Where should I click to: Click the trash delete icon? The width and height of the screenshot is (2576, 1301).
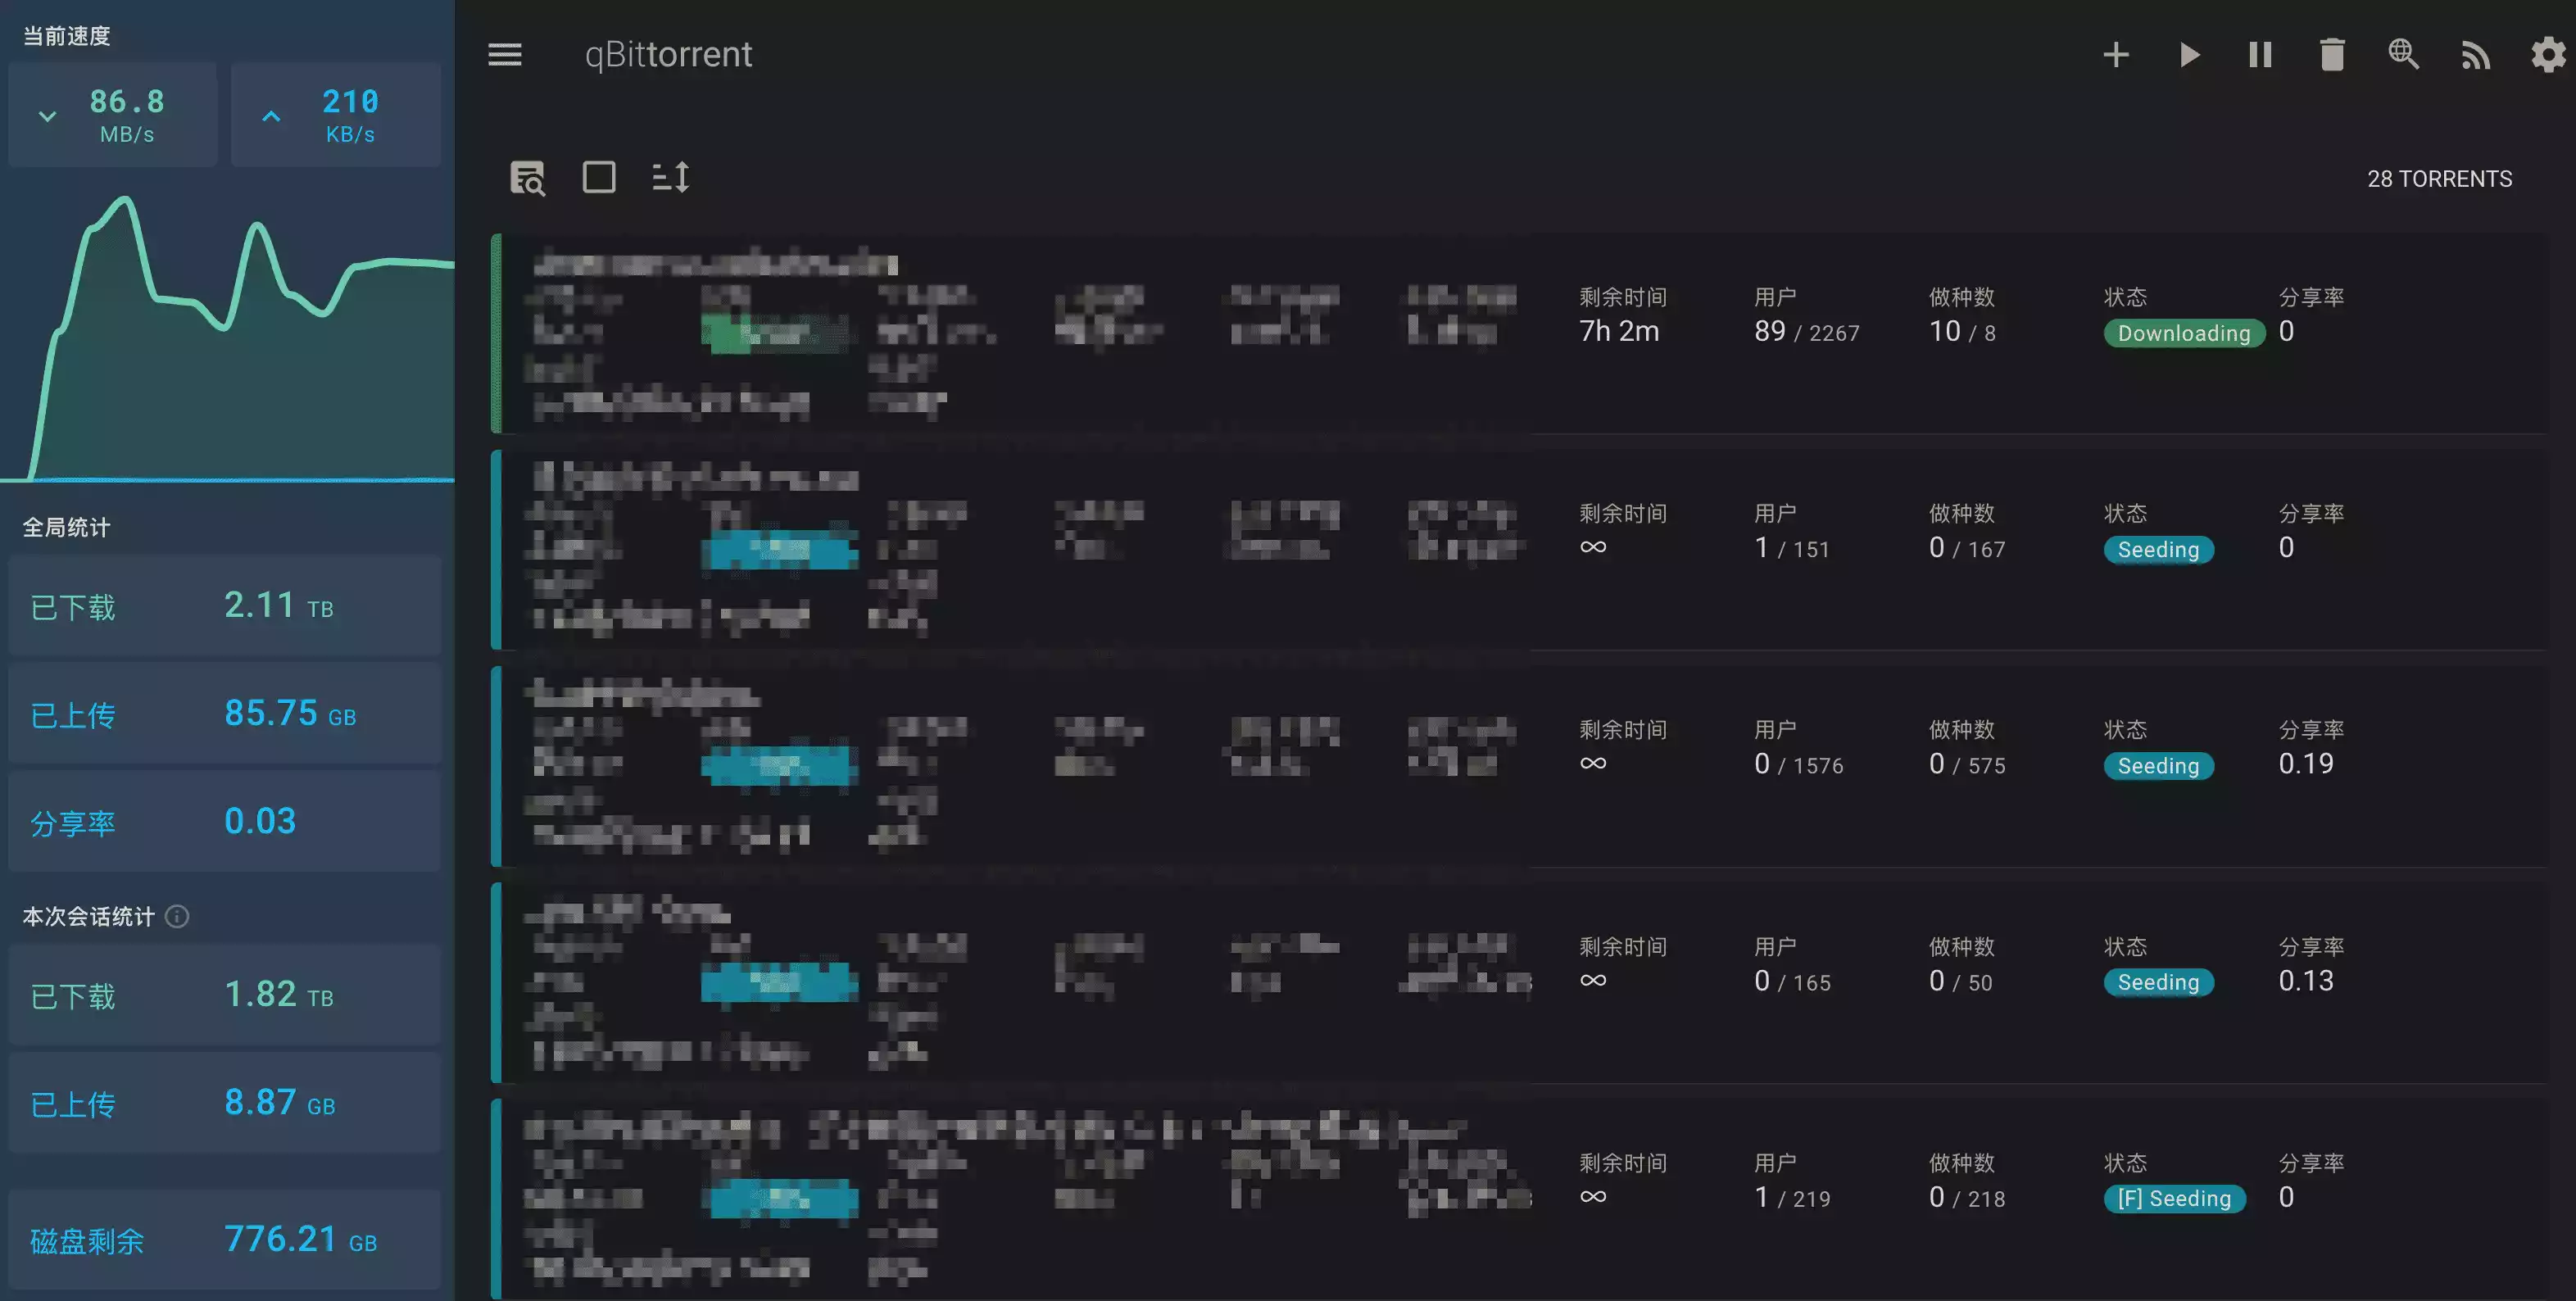point(2332,55)
